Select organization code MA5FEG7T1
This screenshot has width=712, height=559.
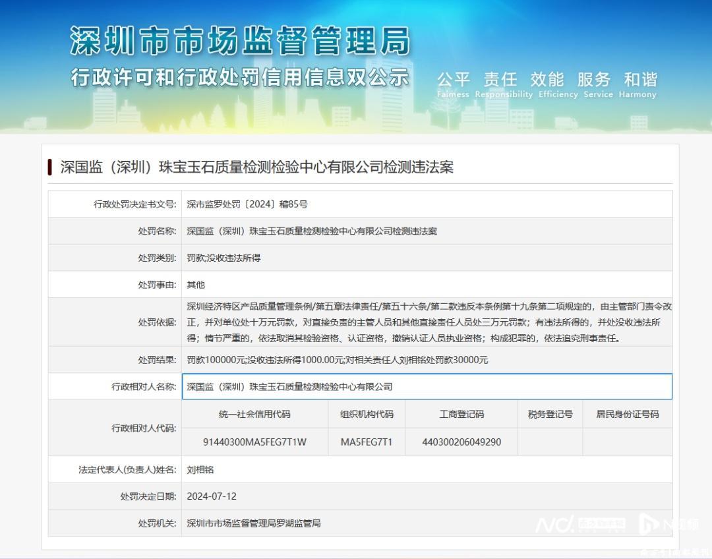pos(367,442)
